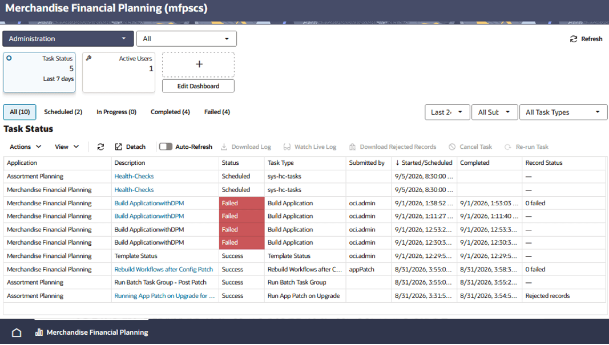Open Health-Checks link for Merchandise Financial Planning

pos(134,190)
